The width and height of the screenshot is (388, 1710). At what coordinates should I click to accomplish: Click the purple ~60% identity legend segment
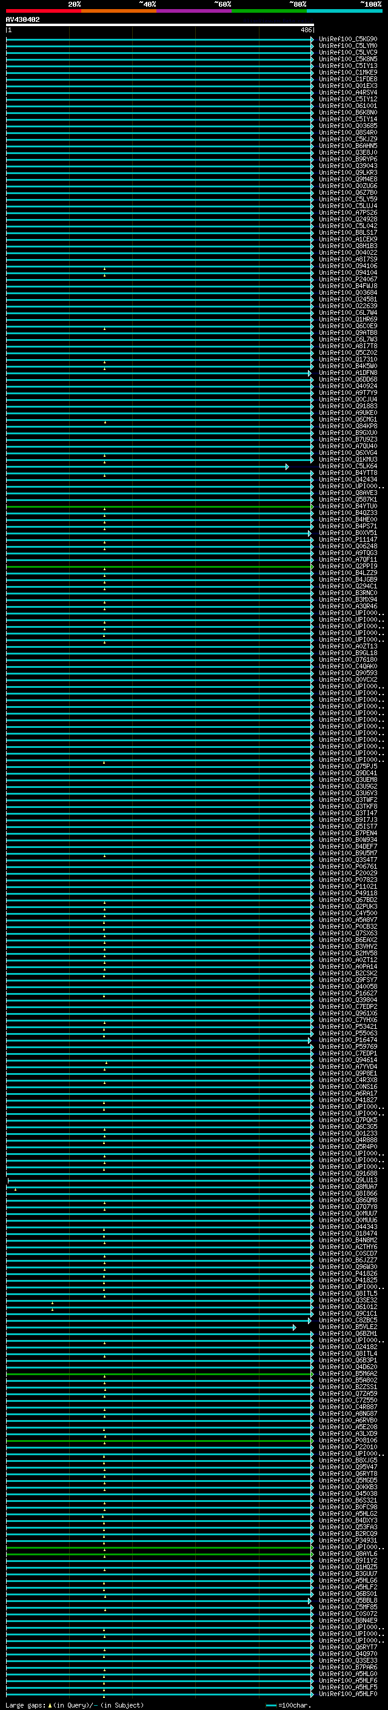[195, 11]
